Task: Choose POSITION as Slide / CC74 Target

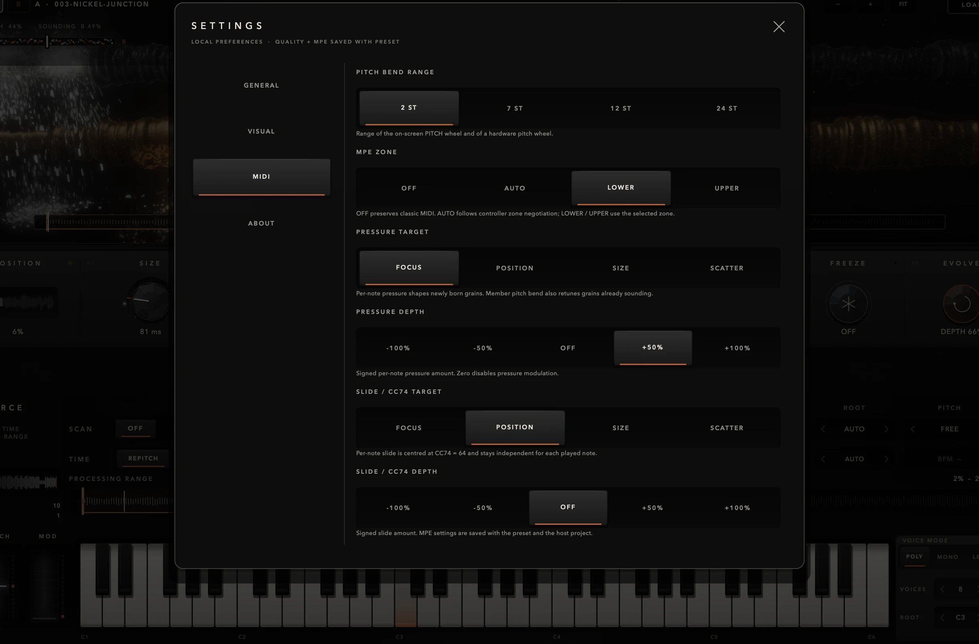Action: [x=515, y=427]
